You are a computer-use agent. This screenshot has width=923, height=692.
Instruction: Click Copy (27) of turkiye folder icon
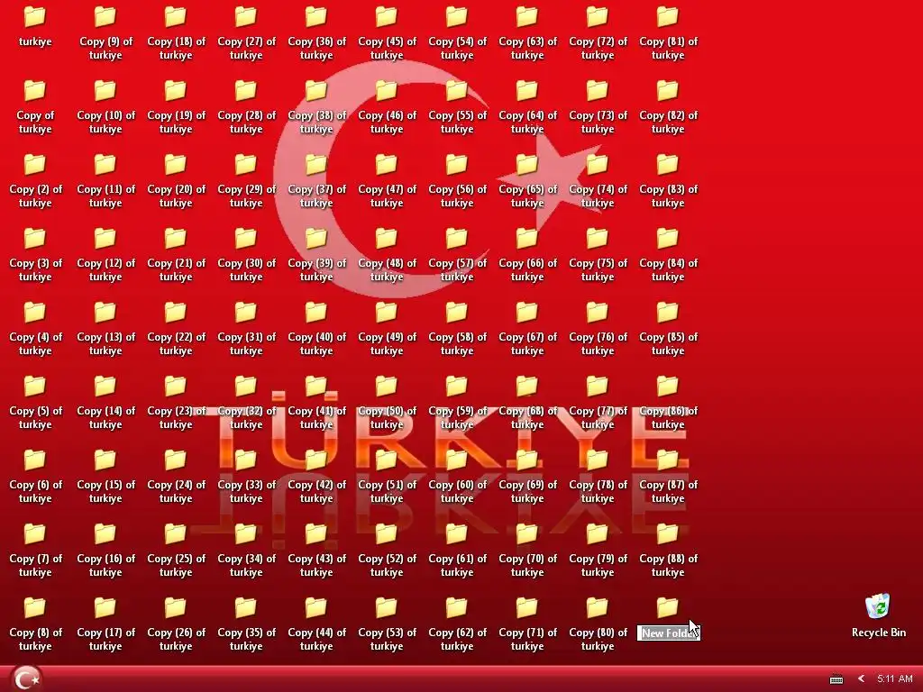pyautogui.click(x=246, y=16)
